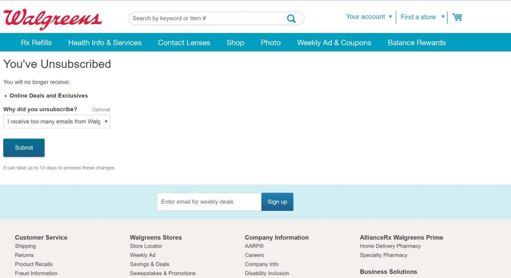Open the Savings & Deals link
The width and height of the screenshot is (511, 278).
pyautogui.click(x=150, y=265)
